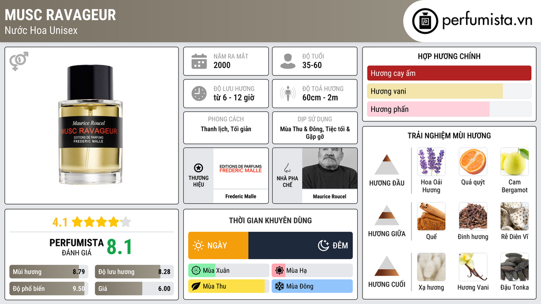Click the Hương cay ấm red bar
This screenshot has height=304, width=541.
pos(449,73)
